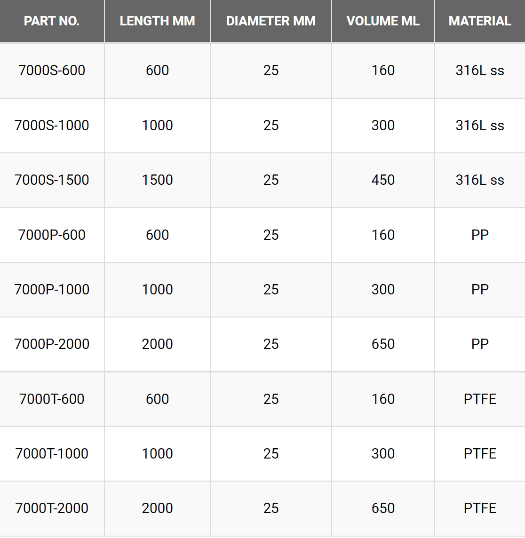Click the 1500 length cell
This screenshot has width=525, height=538.
tap(158, 180)
